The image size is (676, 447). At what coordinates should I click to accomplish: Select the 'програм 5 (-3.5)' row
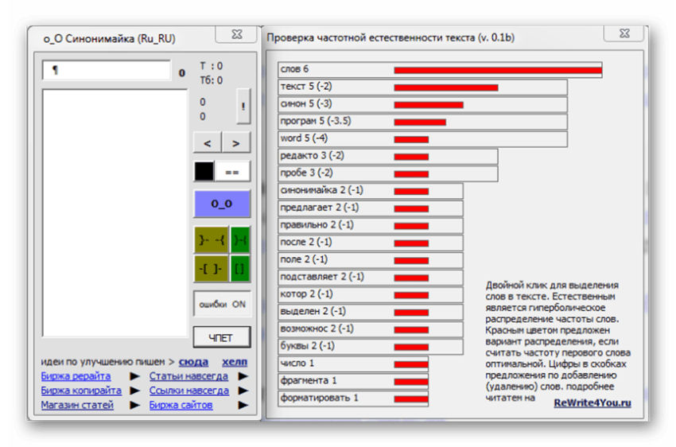(x=422, y=122)
